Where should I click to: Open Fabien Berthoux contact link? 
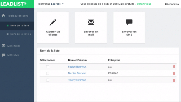click(x=77, y=67)
